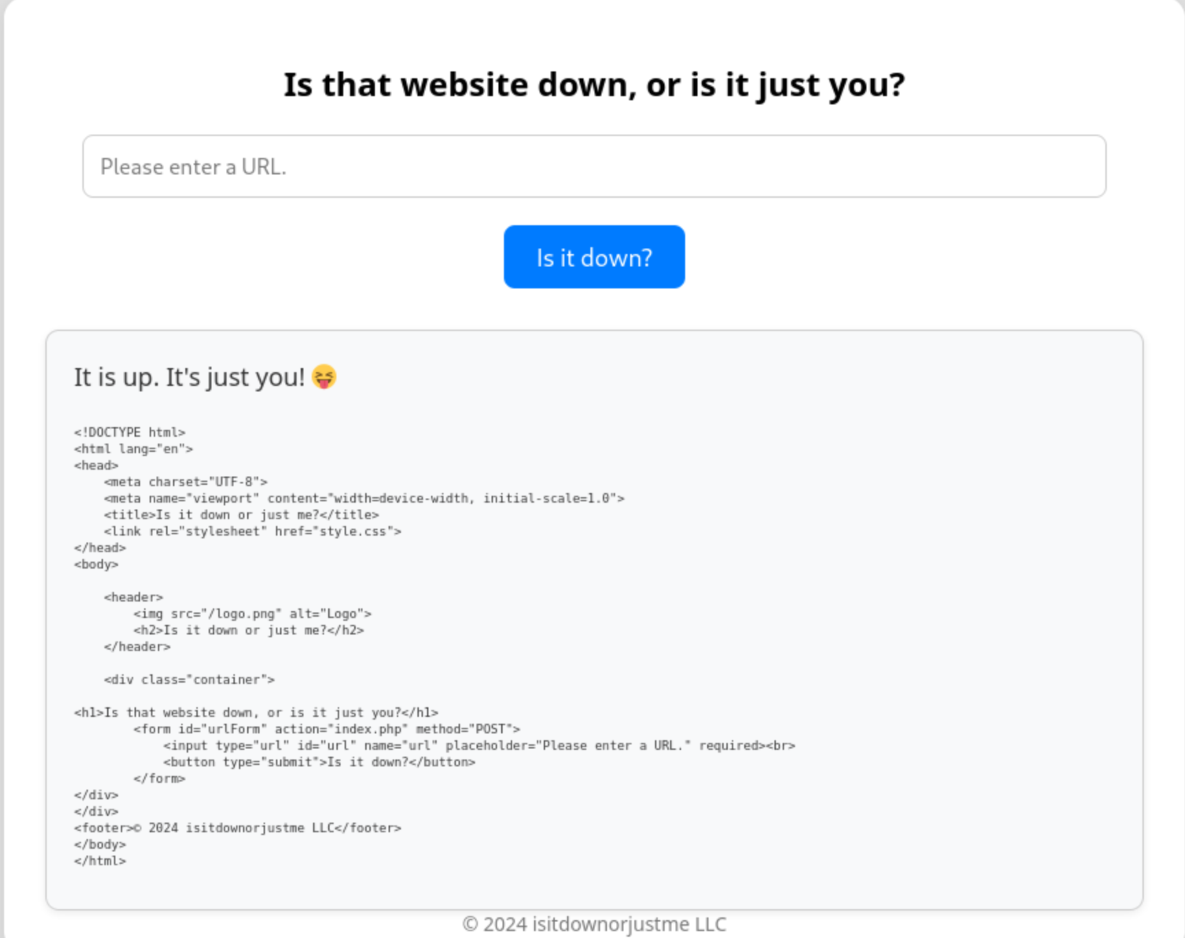Click the h1 tag line in code output
Screen dimensions: 1185x938
click(256, 713)
